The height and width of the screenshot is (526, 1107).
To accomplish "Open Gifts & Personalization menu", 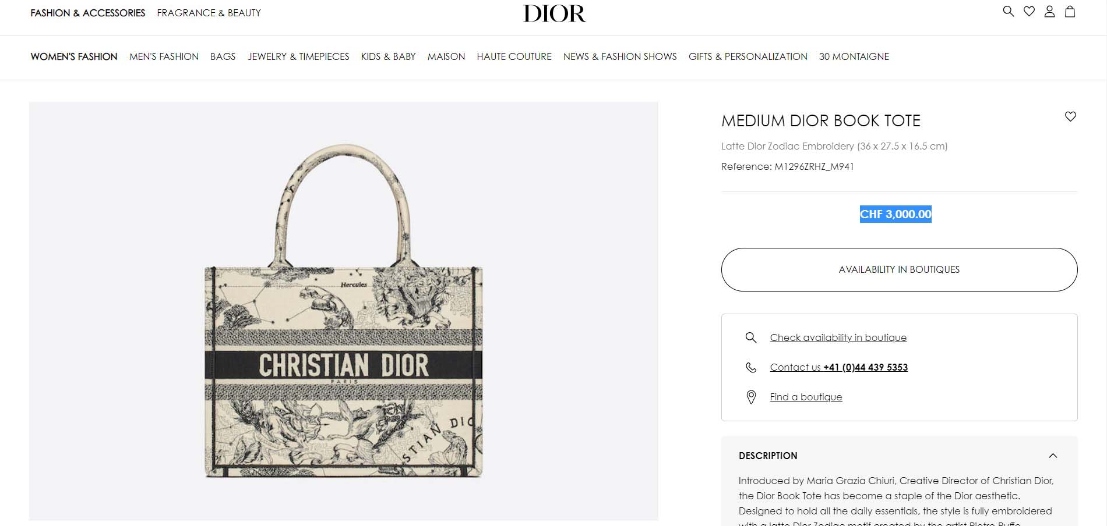I will click(x=748, y=56).
